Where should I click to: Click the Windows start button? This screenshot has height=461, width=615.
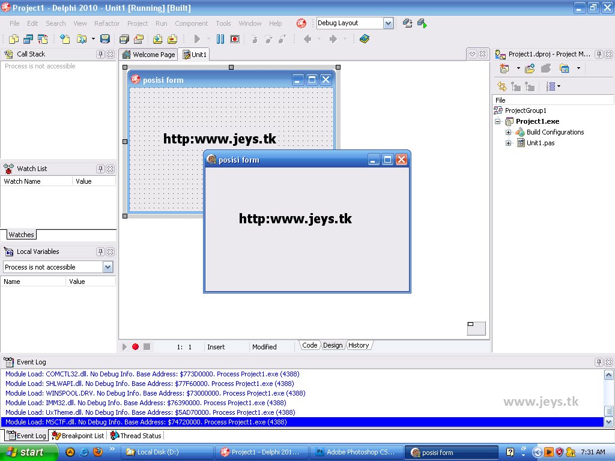pos(29,452)
